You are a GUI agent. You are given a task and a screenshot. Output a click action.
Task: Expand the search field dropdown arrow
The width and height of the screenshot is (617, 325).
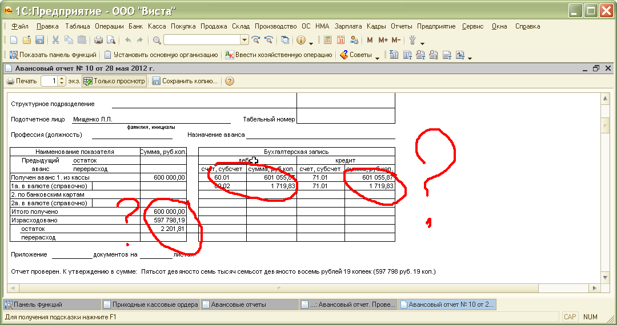[x=245, y=40]
